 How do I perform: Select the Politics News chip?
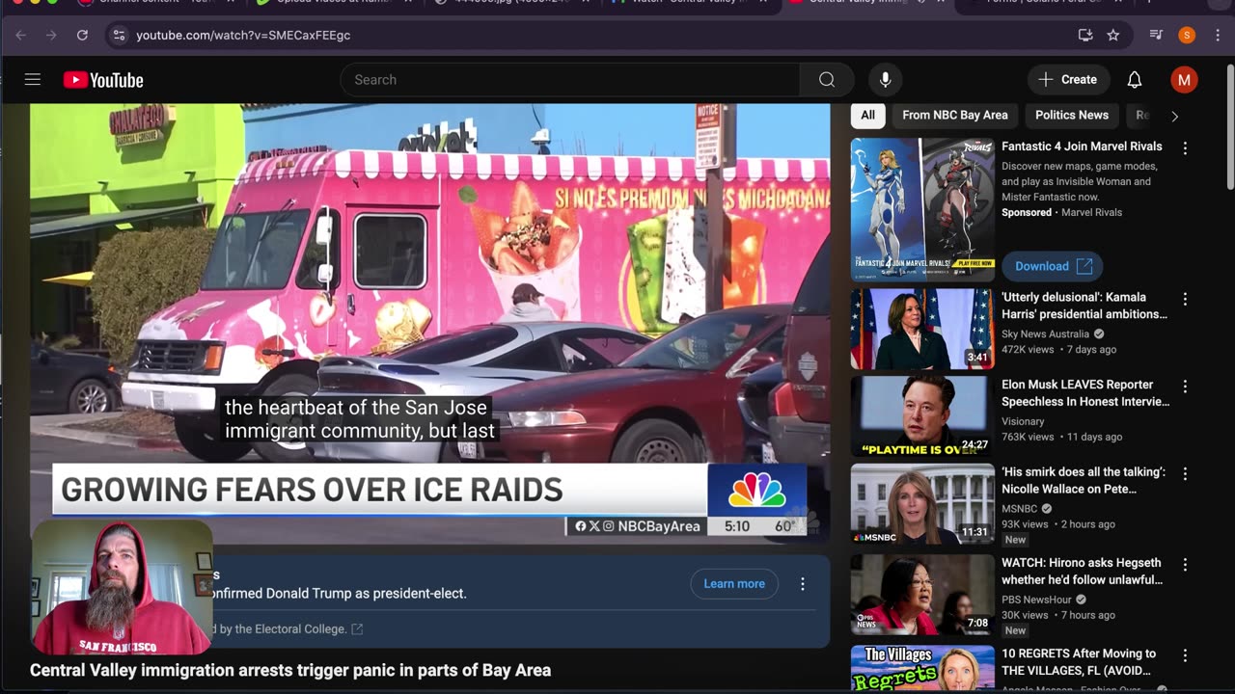pos(1071,115)
